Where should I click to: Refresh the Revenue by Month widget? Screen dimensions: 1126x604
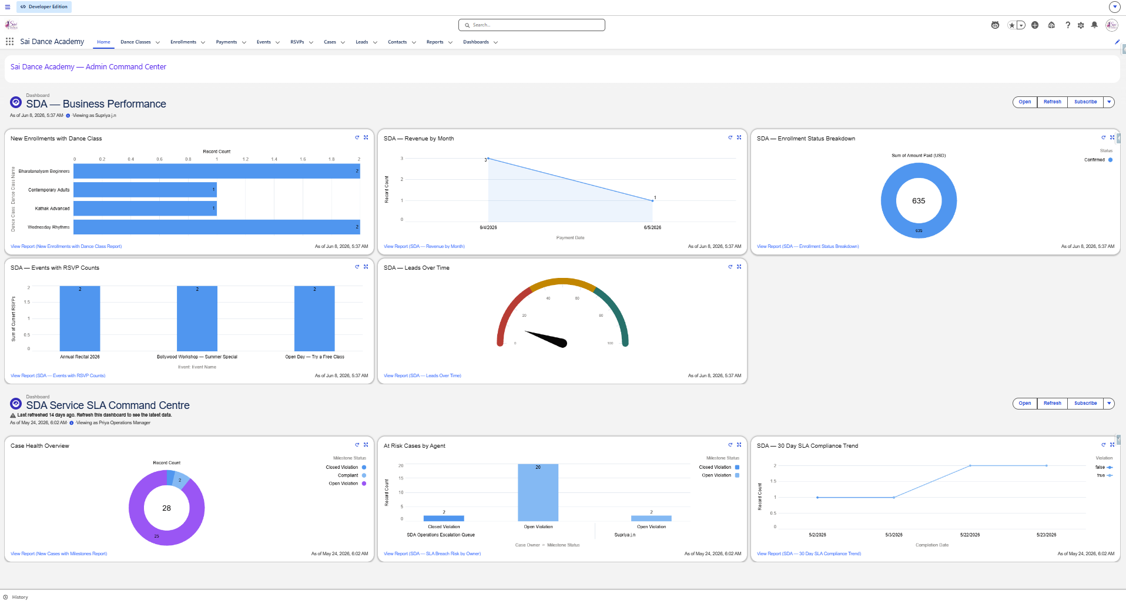730,137
